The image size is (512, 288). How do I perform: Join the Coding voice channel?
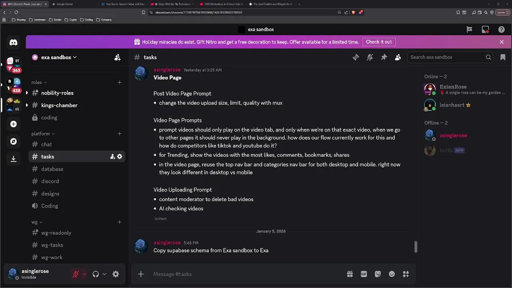click(x=76, y=206)
